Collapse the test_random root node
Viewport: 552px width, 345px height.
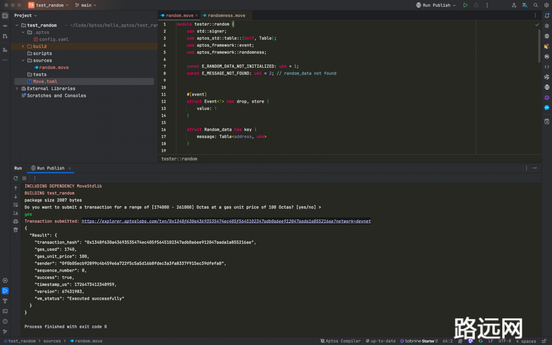click(x=17, y=25)
